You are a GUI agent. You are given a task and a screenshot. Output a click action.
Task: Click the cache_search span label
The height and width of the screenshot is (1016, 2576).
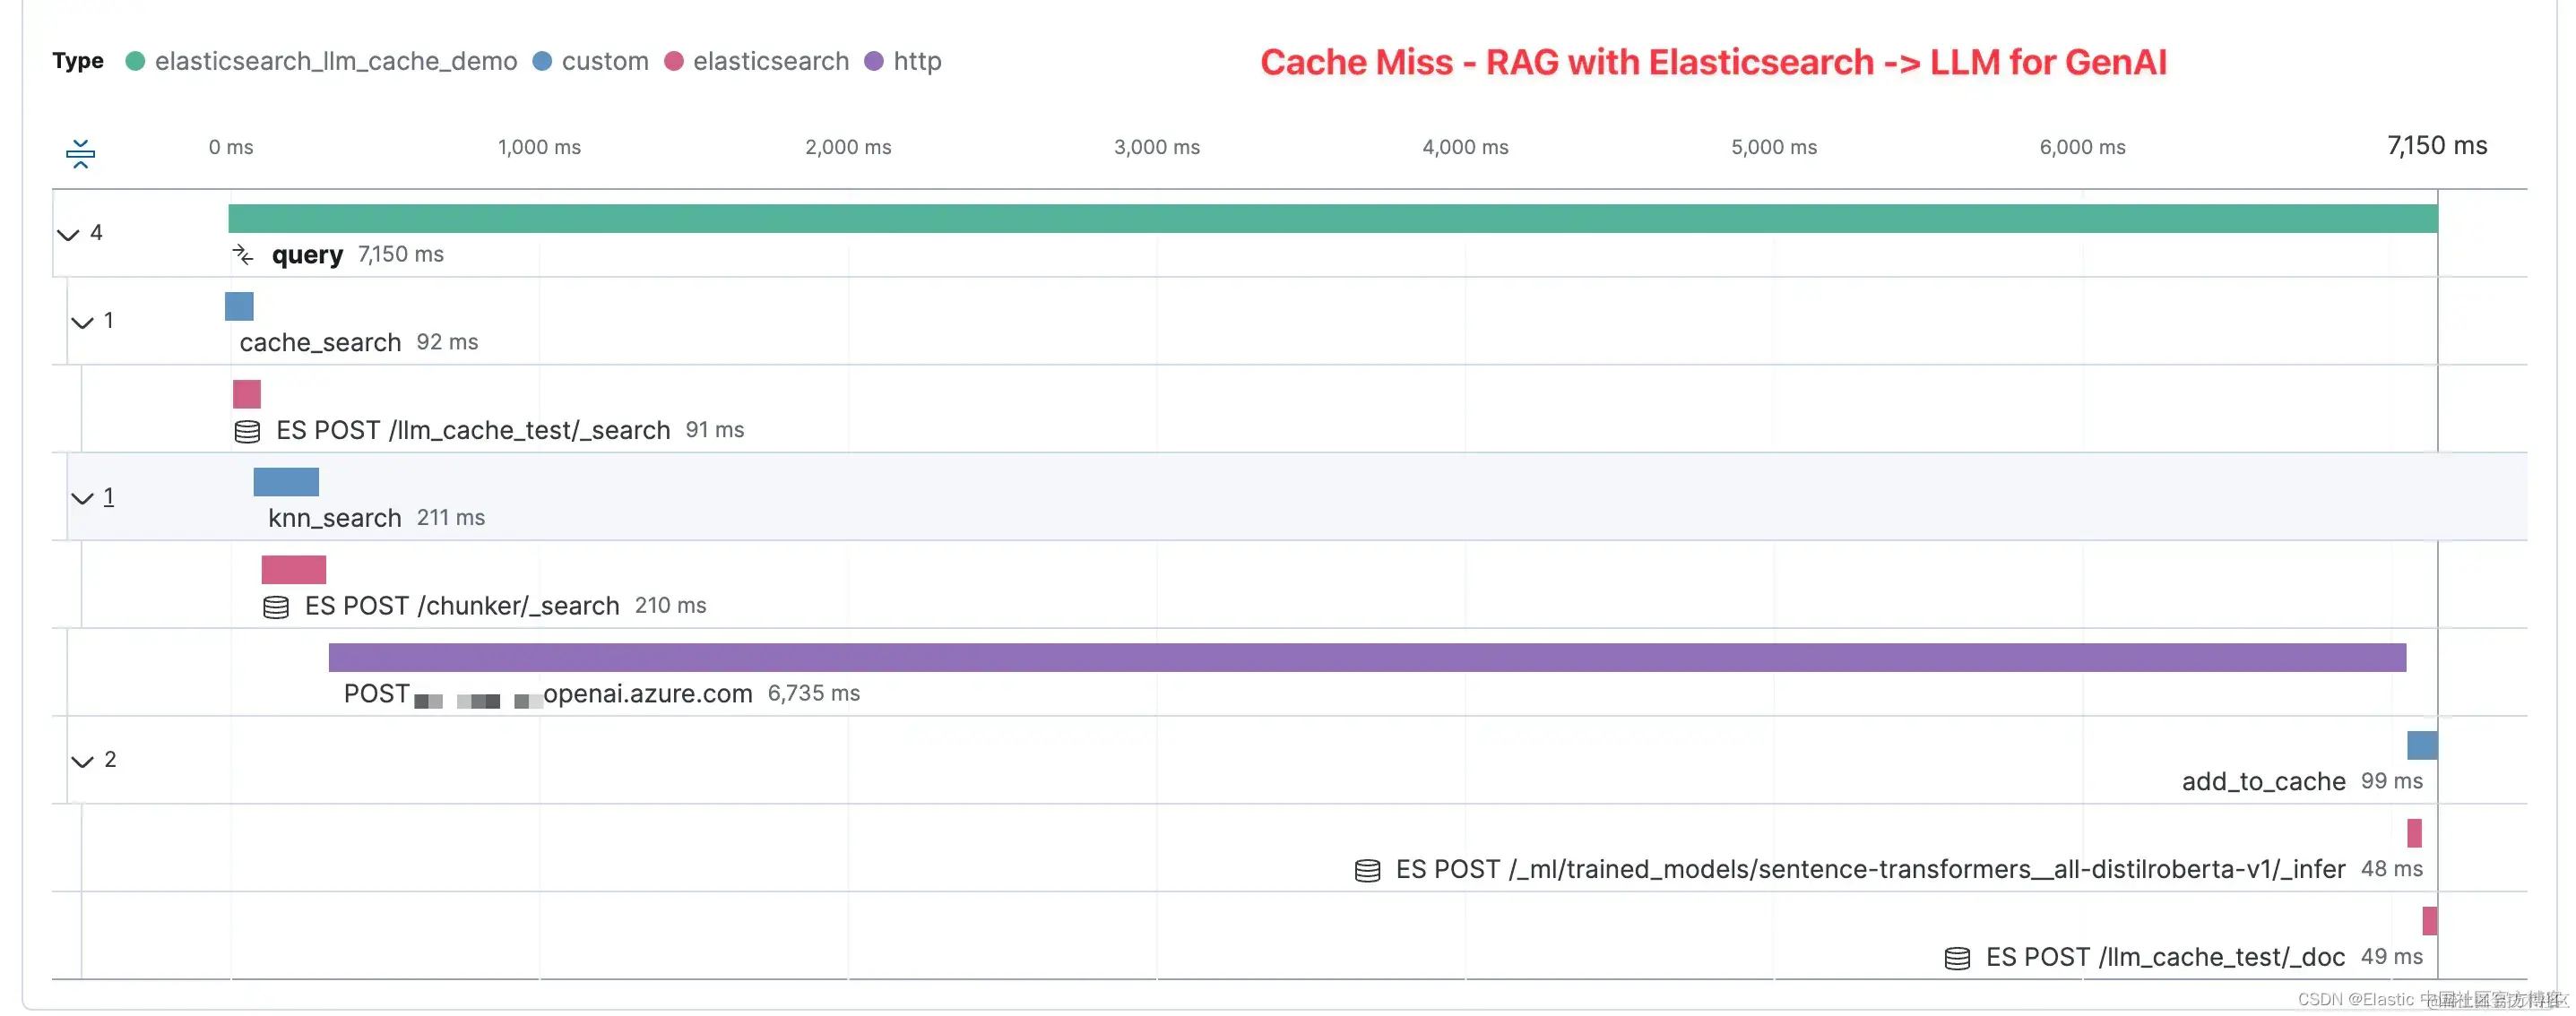[320, 342]
